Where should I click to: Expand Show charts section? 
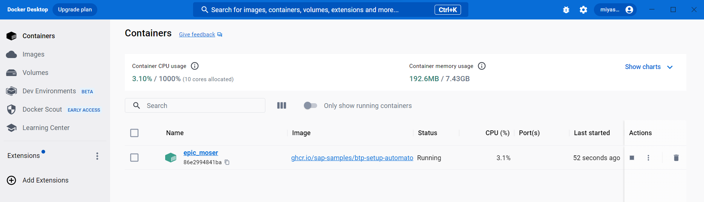649,67
